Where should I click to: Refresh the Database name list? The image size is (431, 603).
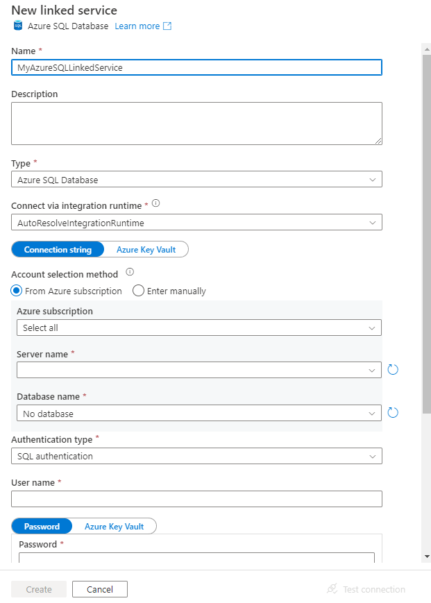pyautogui.click(x=393, y=412)
